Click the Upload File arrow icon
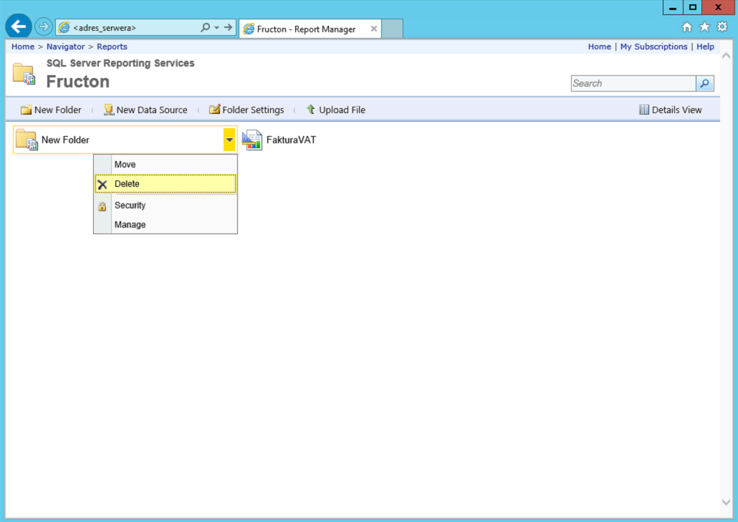This screenshot has width=738, height=522. tap(311, 109)
